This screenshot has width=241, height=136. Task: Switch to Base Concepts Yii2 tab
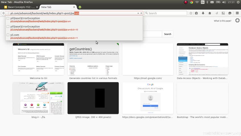click(x=21, y=7)
